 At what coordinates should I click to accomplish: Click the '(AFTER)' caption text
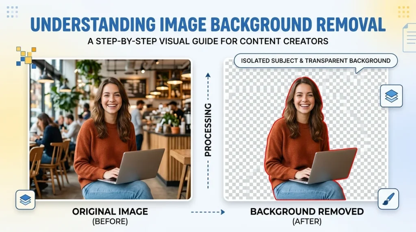(x=307, y=221)
